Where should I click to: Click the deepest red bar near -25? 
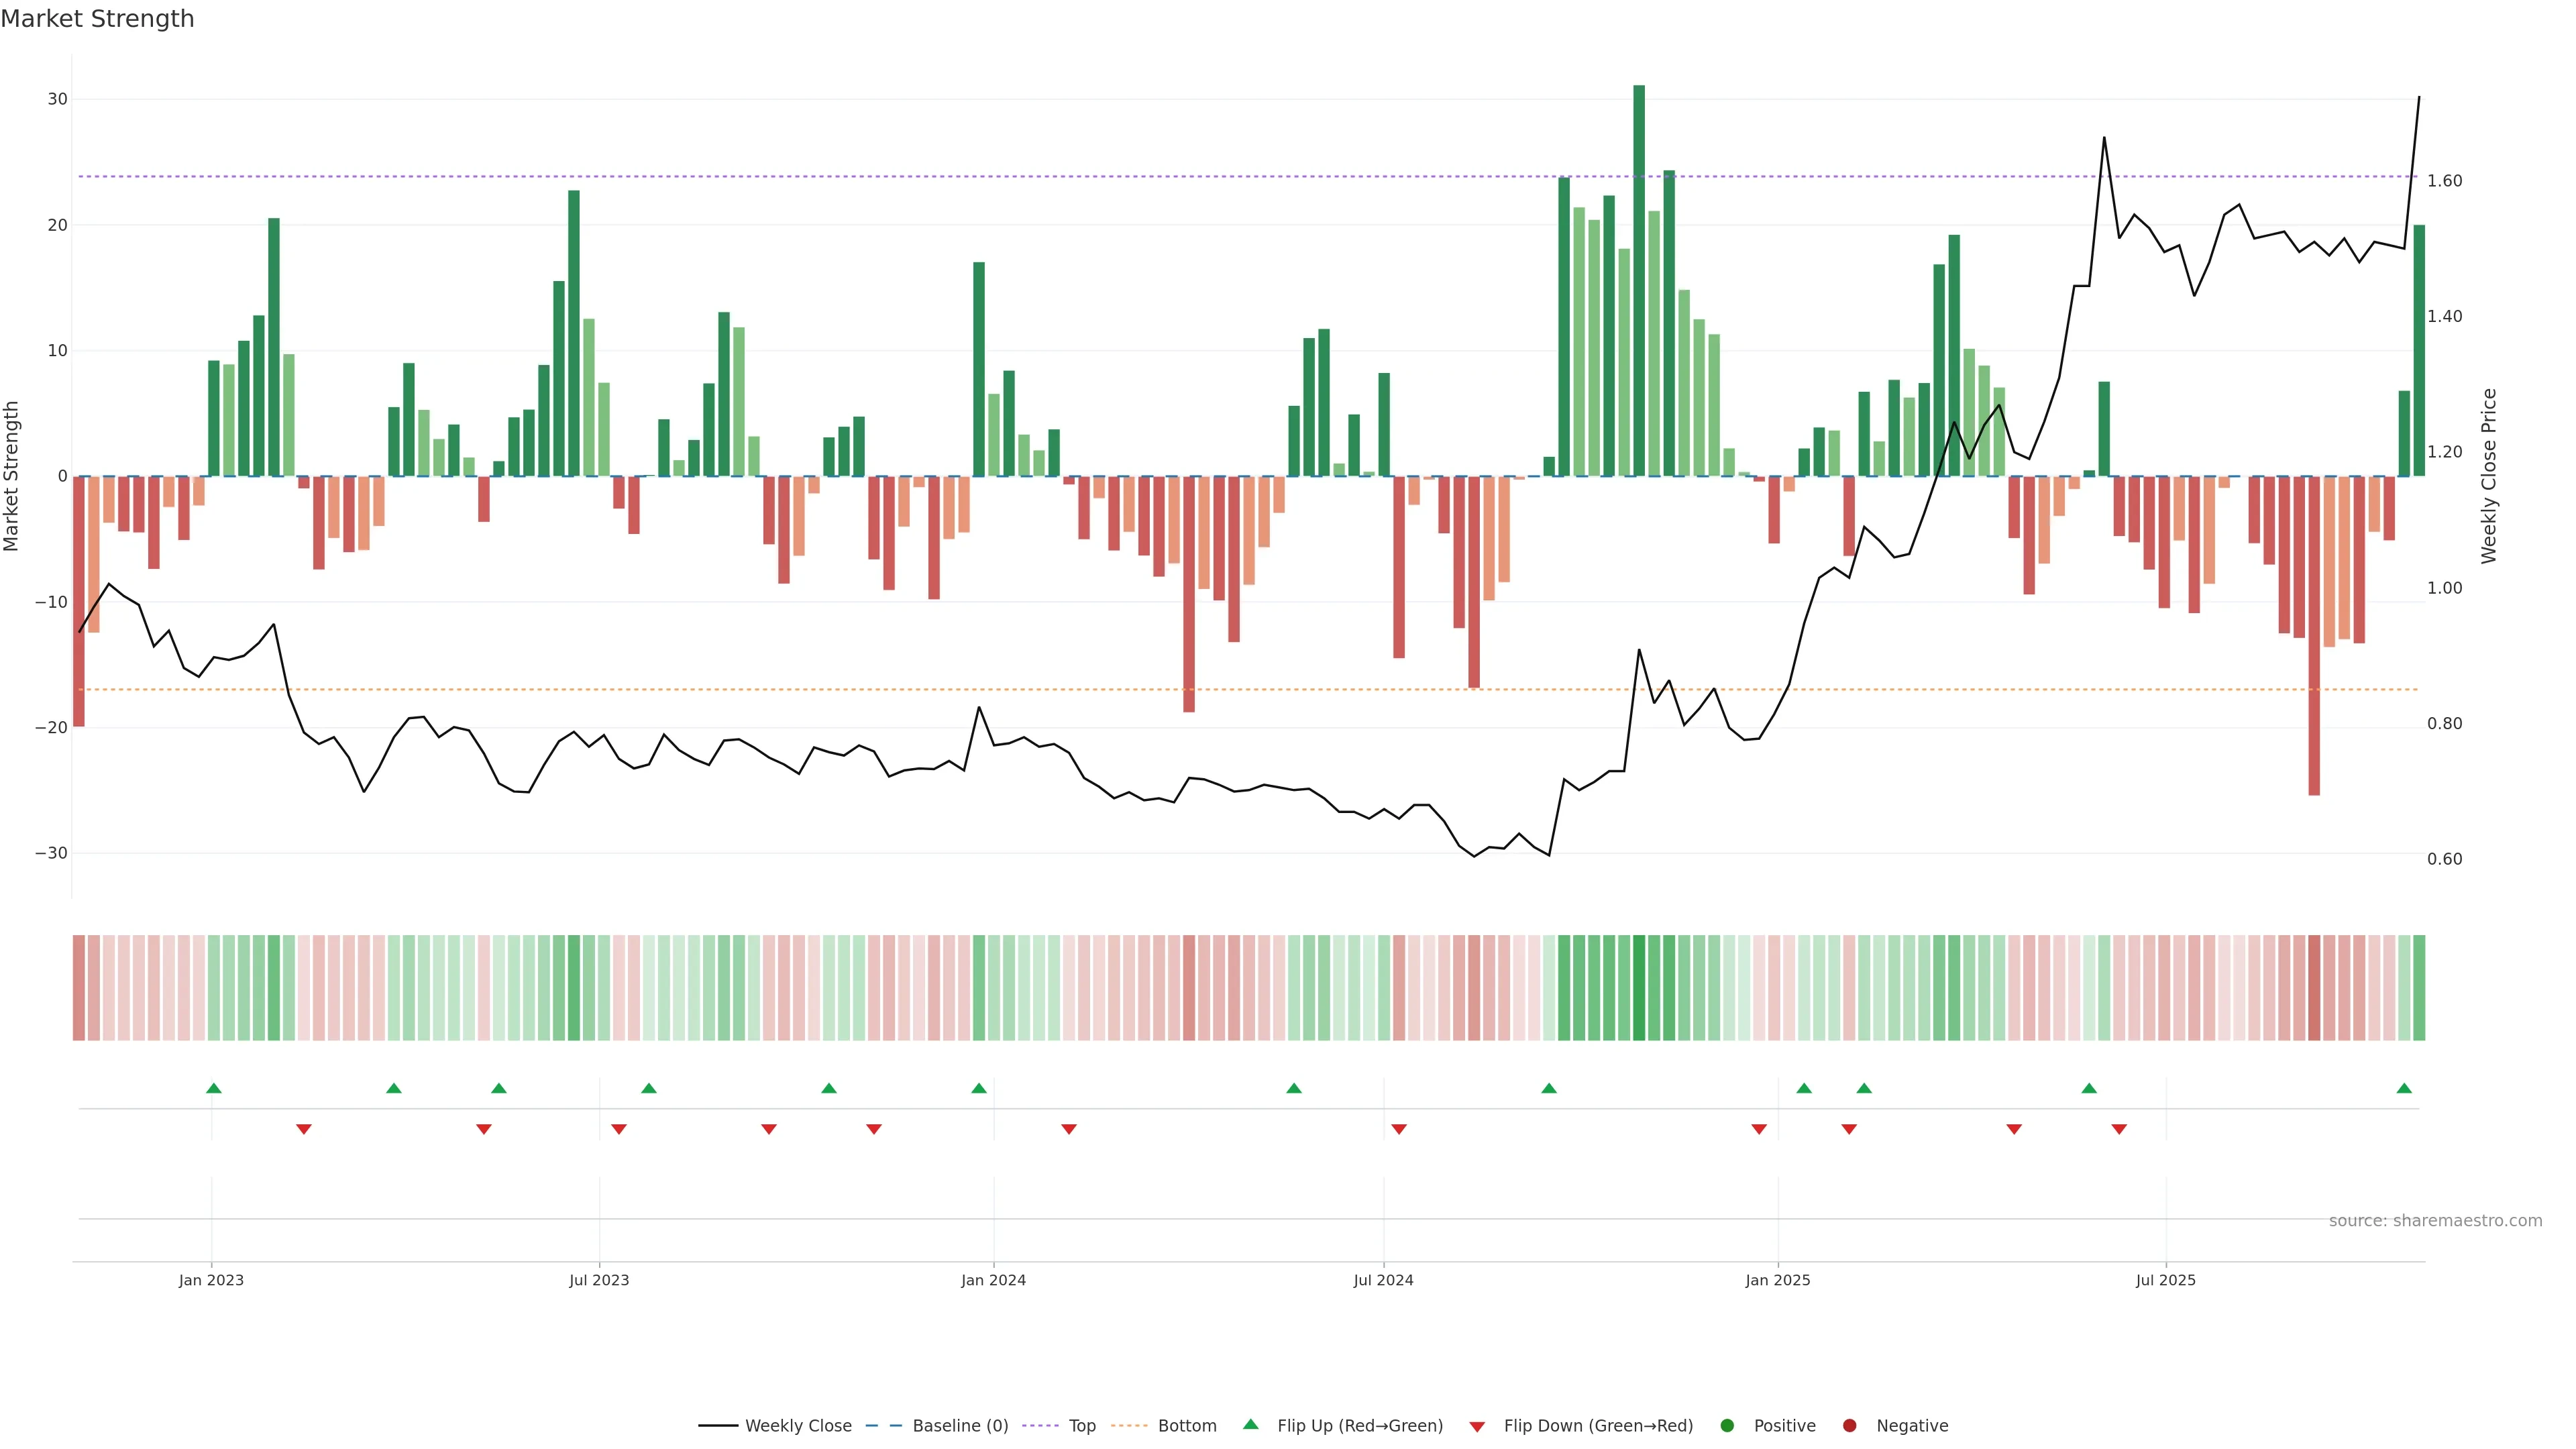pos(2314,636)
